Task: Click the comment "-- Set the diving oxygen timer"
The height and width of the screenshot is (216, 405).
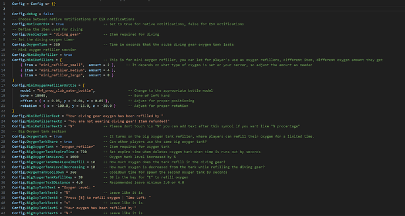Action: click(43, 39)
